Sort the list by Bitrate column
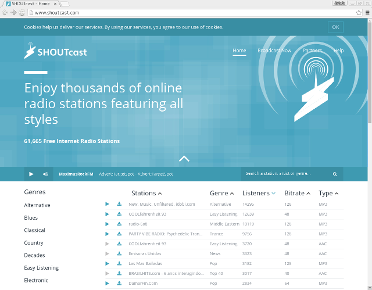372x290 pixels. click(x=297, y=194)
